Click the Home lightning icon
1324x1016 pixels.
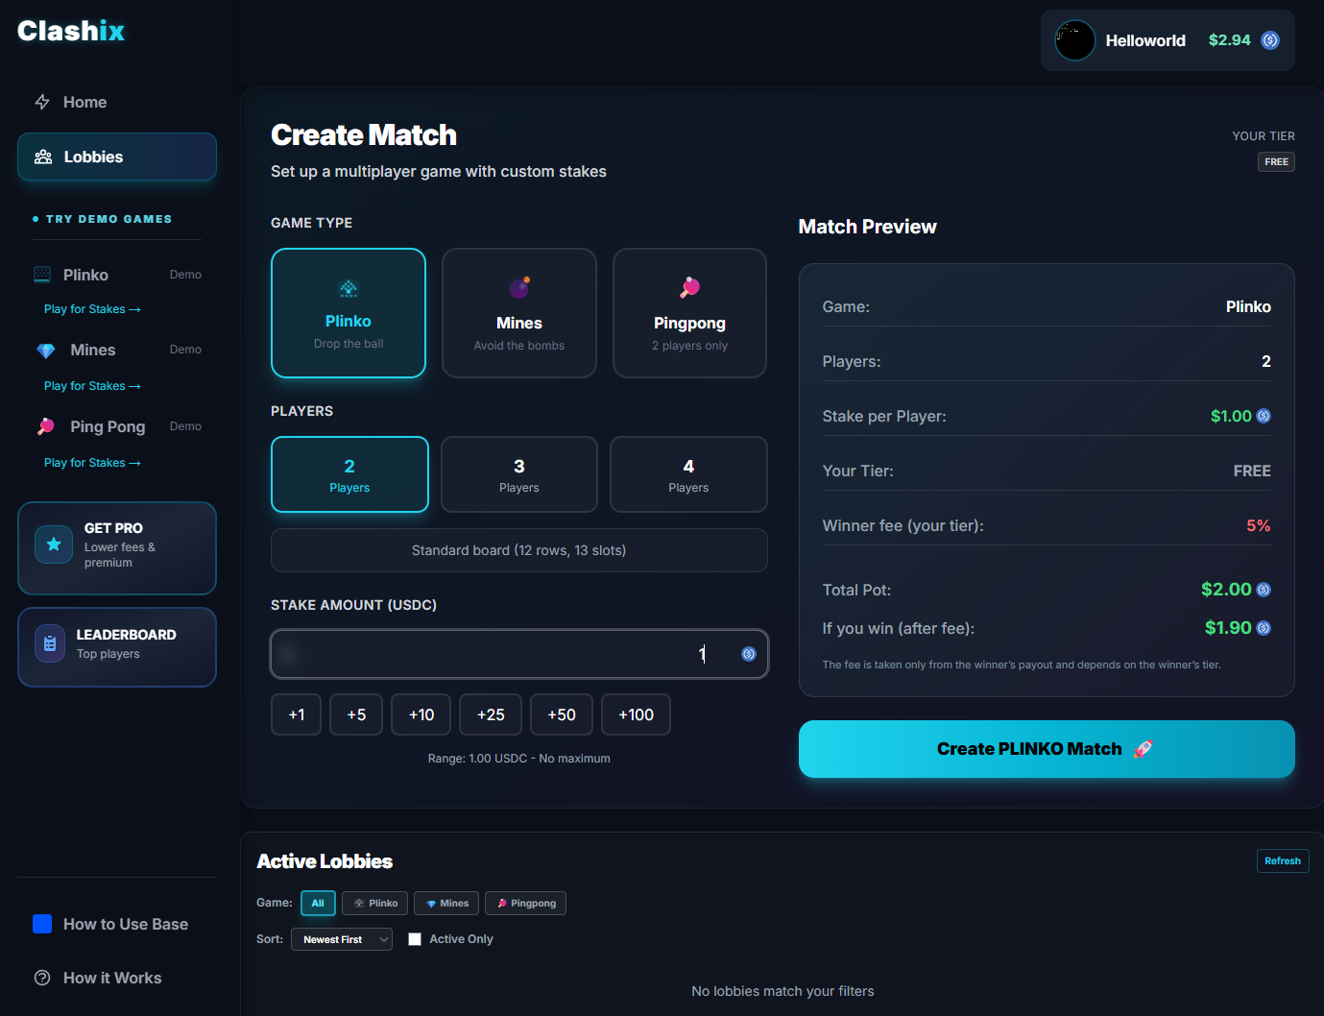[41, 102]
